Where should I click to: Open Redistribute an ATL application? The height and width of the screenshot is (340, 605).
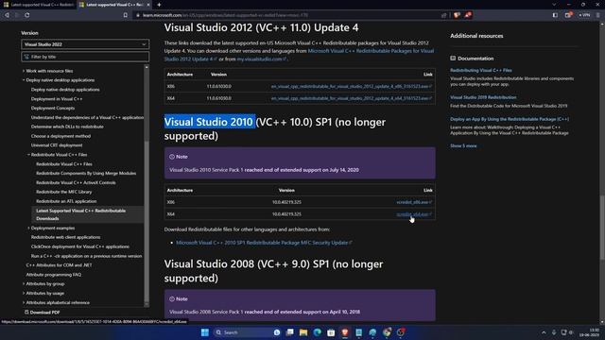pos(66,201)
